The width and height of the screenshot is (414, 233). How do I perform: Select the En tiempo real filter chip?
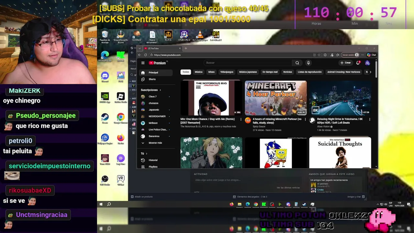(x=270, y=72)
